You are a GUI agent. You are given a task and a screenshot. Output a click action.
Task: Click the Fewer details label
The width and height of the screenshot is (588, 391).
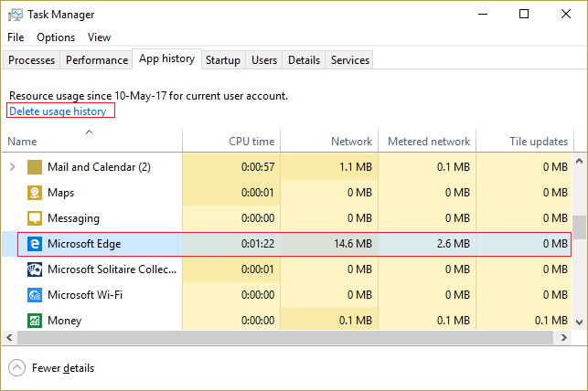pyautogui.click(x=63, y=368)
